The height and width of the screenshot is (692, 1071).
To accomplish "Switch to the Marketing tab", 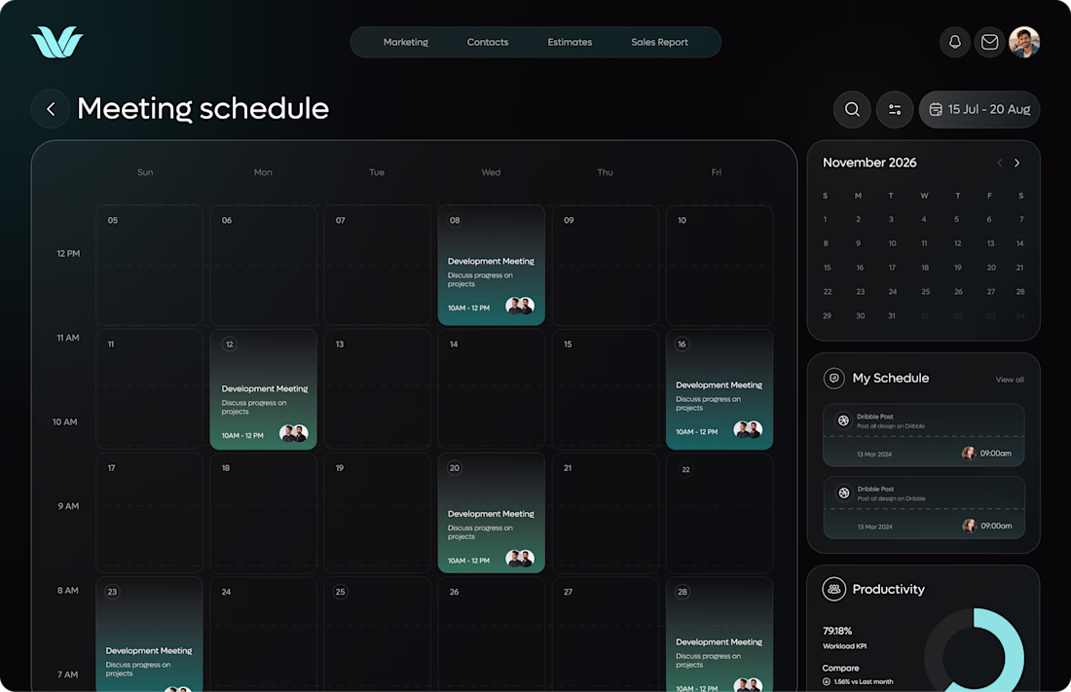I will coord(406,42).
